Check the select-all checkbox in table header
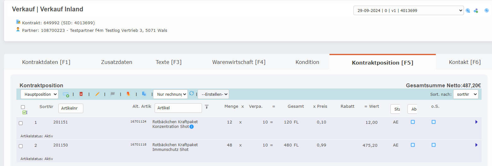The image size is (492, 166). (x=23, y=107)
